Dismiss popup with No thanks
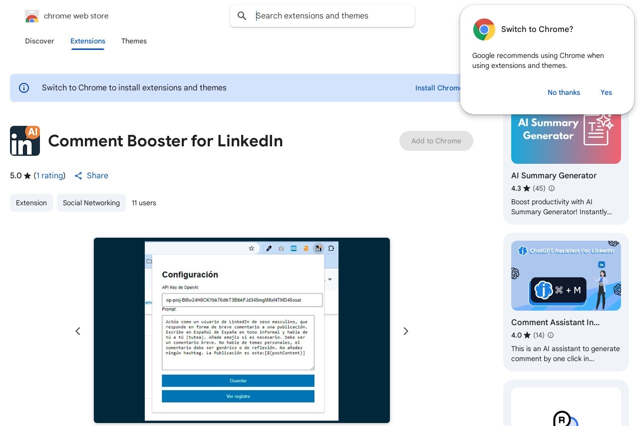The image size is (639, 426). tap(564, 92)
